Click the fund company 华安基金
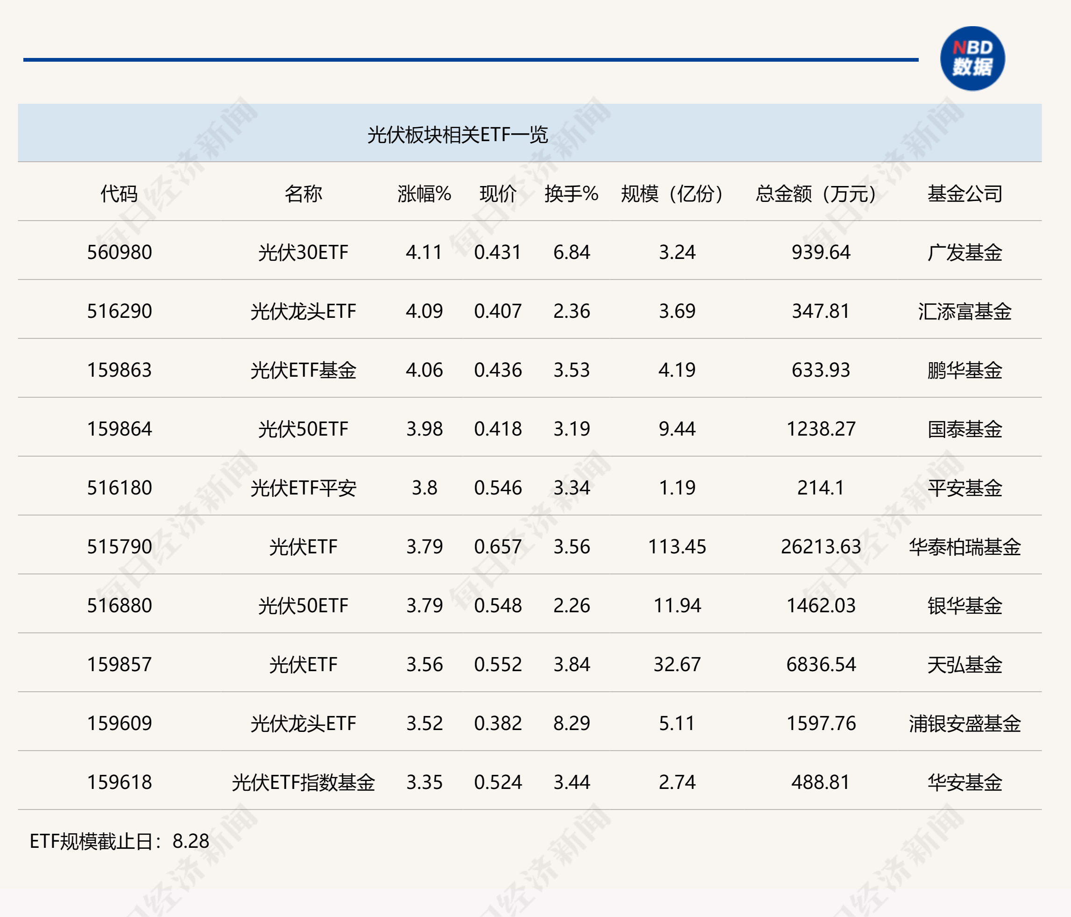The width and height of the screenshot is (1071, 917). point(964,782)
